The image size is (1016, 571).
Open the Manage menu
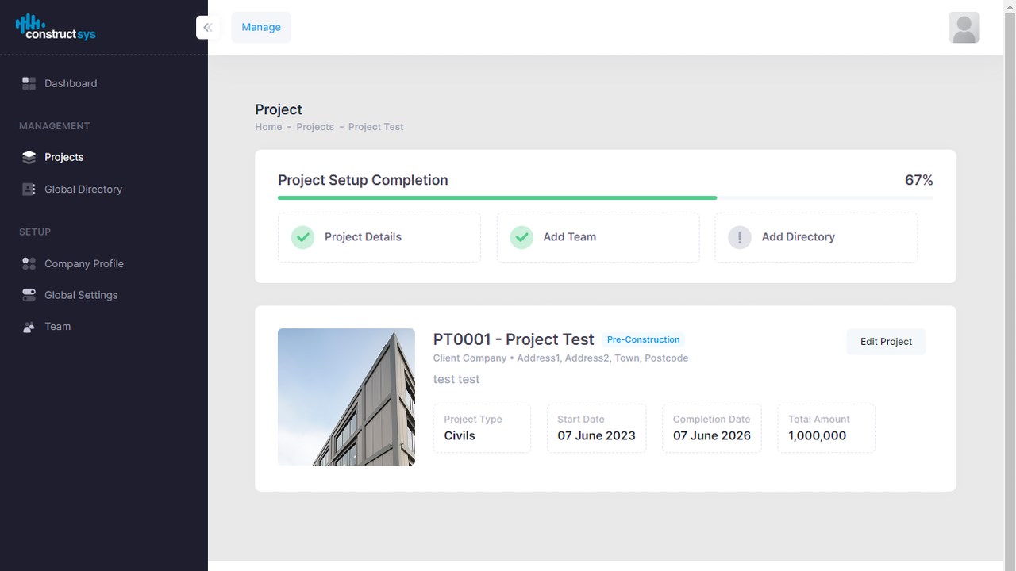tap(261, 28)
